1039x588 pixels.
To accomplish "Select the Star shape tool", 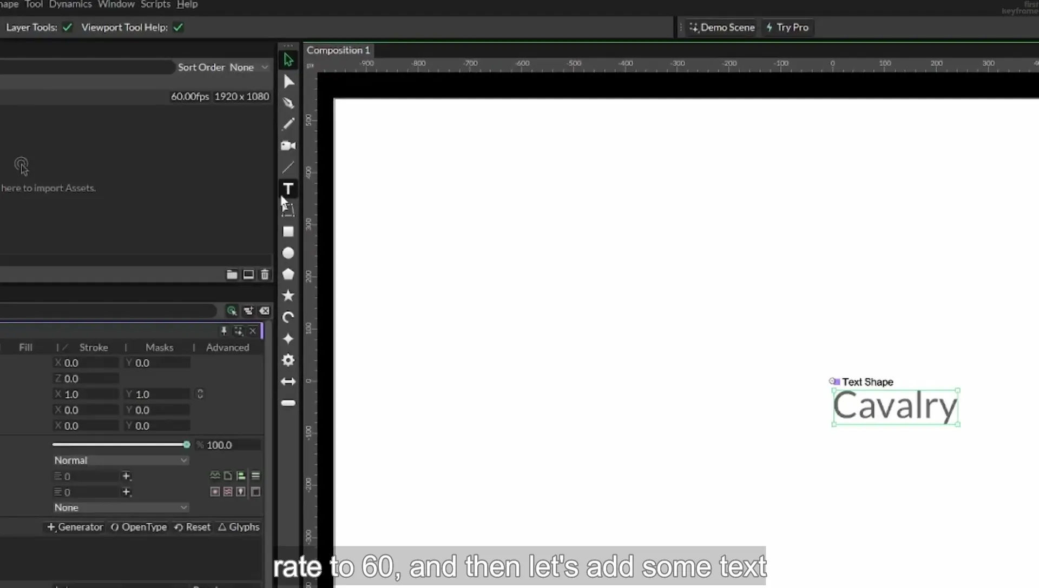I will click(x=288, y=296).
